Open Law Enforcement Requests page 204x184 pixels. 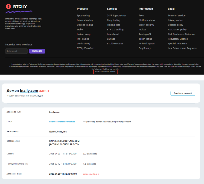click(182, 48)
